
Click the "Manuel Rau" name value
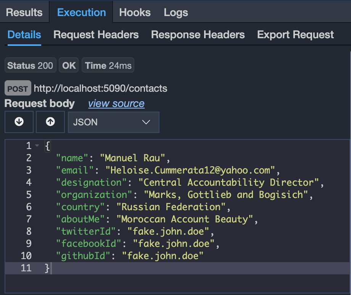(132, 158)
